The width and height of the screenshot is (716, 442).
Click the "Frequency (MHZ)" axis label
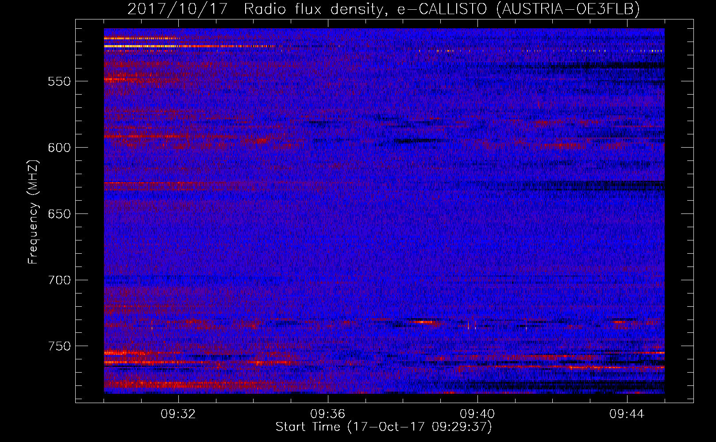(33, 212)
